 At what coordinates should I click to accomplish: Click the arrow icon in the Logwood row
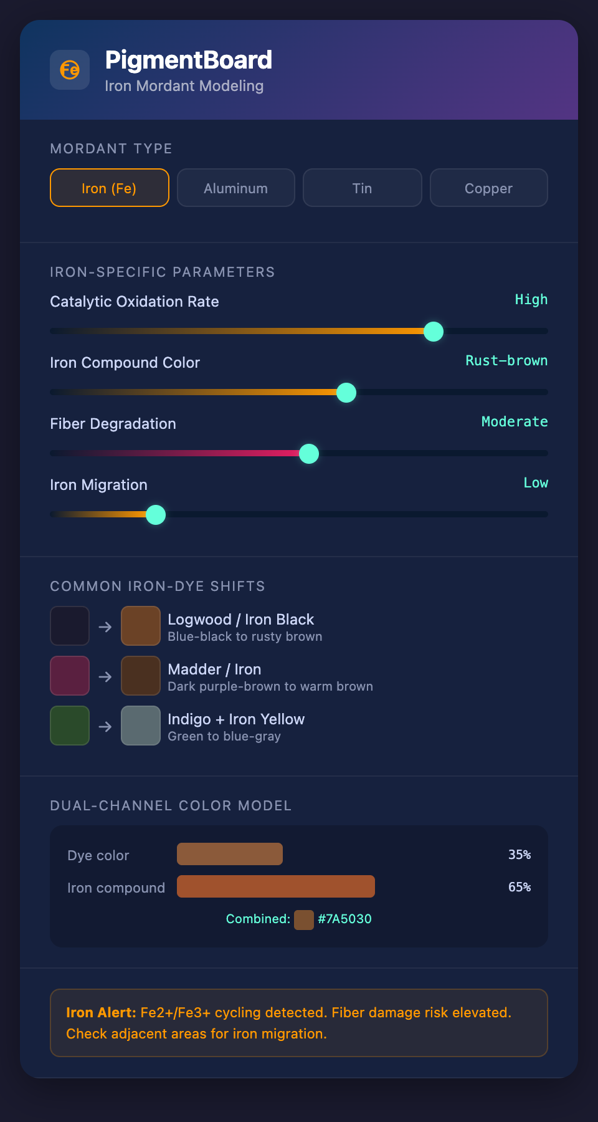tap(105, 626)
